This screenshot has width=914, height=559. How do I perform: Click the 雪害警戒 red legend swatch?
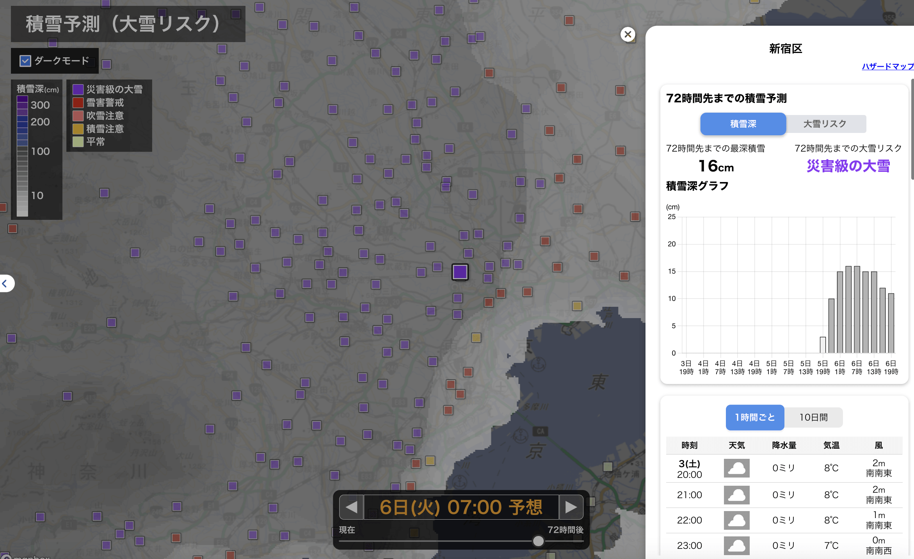pyautogui.click(x=78, y=103)
